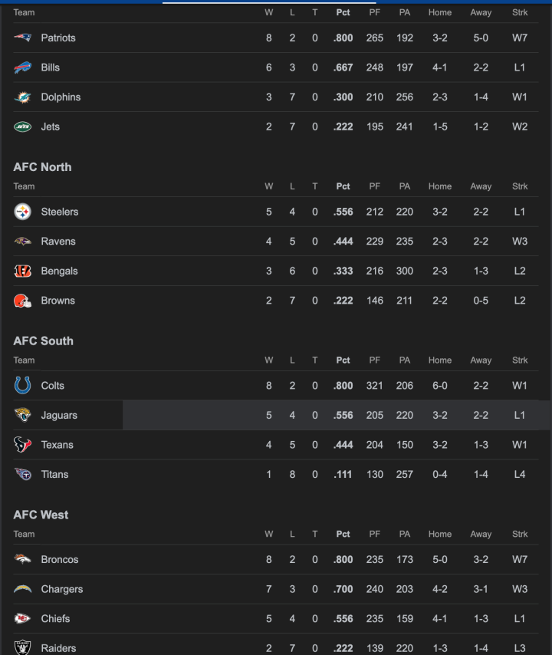Click the Bills team logo
Screen dimensions: 552x655
point(23,67)
